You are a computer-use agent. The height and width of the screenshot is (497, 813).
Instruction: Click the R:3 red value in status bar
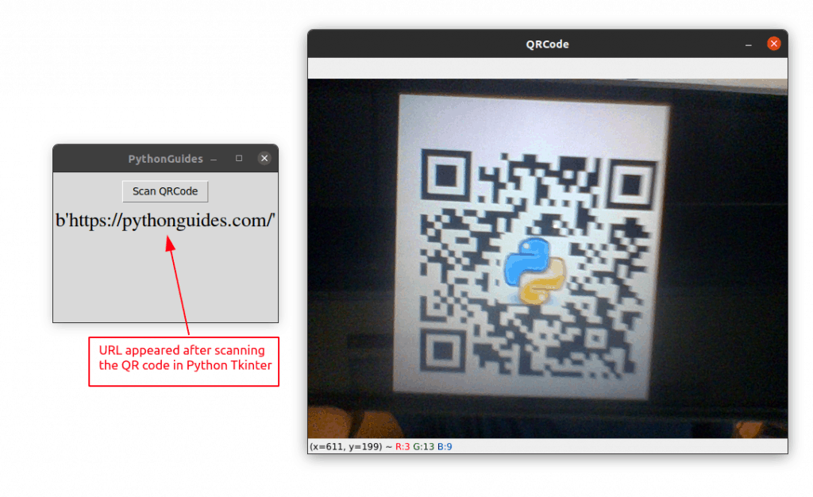click(403, 446)
